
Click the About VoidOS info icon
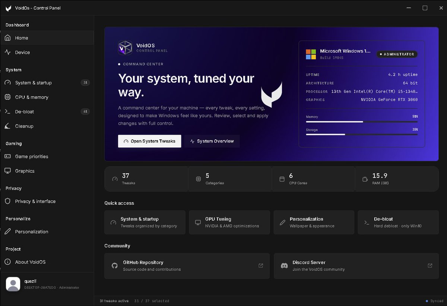[7, 262]
